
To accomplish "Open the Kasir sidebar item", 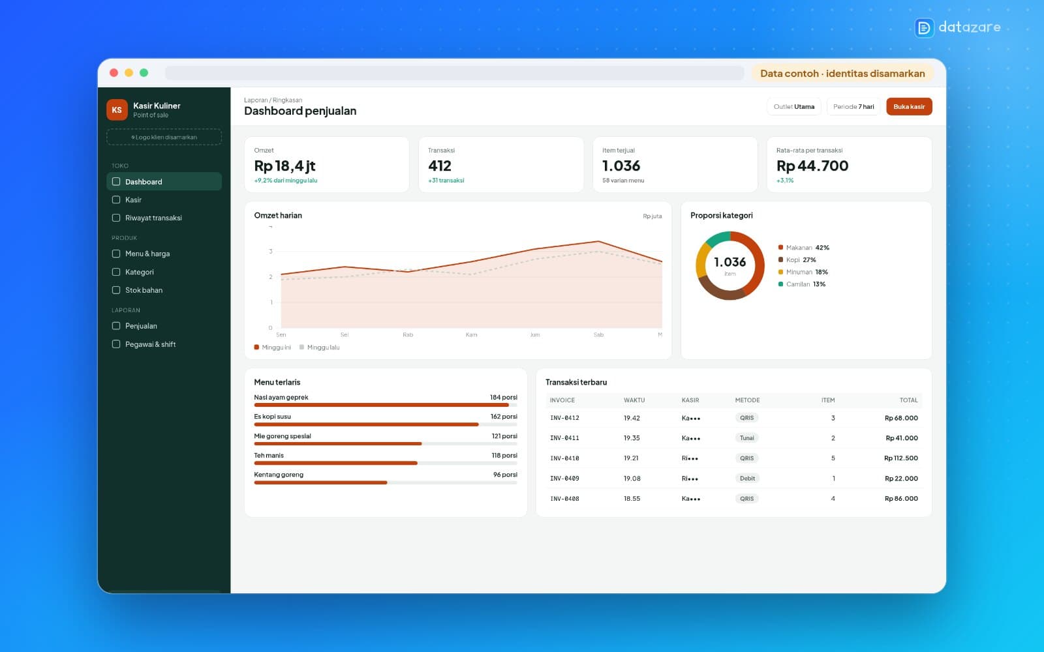I will coord(164,200).
